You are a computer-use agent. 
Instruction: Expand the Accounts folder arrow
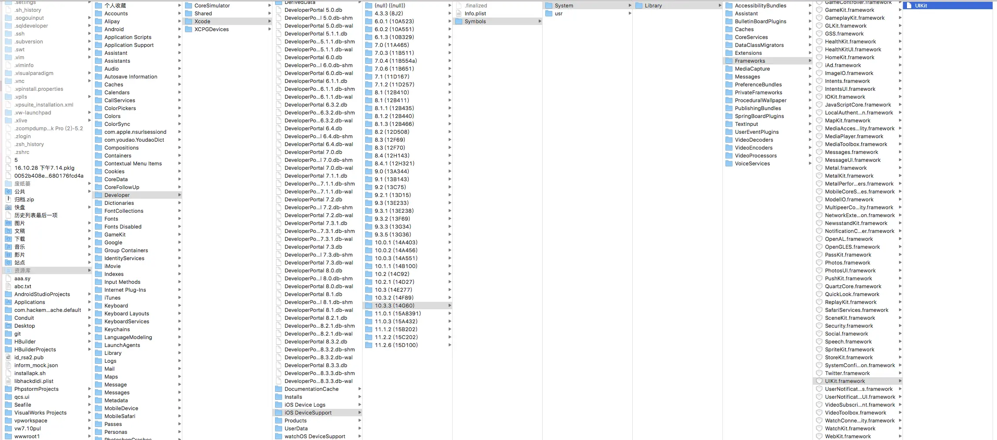click(179, 14)
